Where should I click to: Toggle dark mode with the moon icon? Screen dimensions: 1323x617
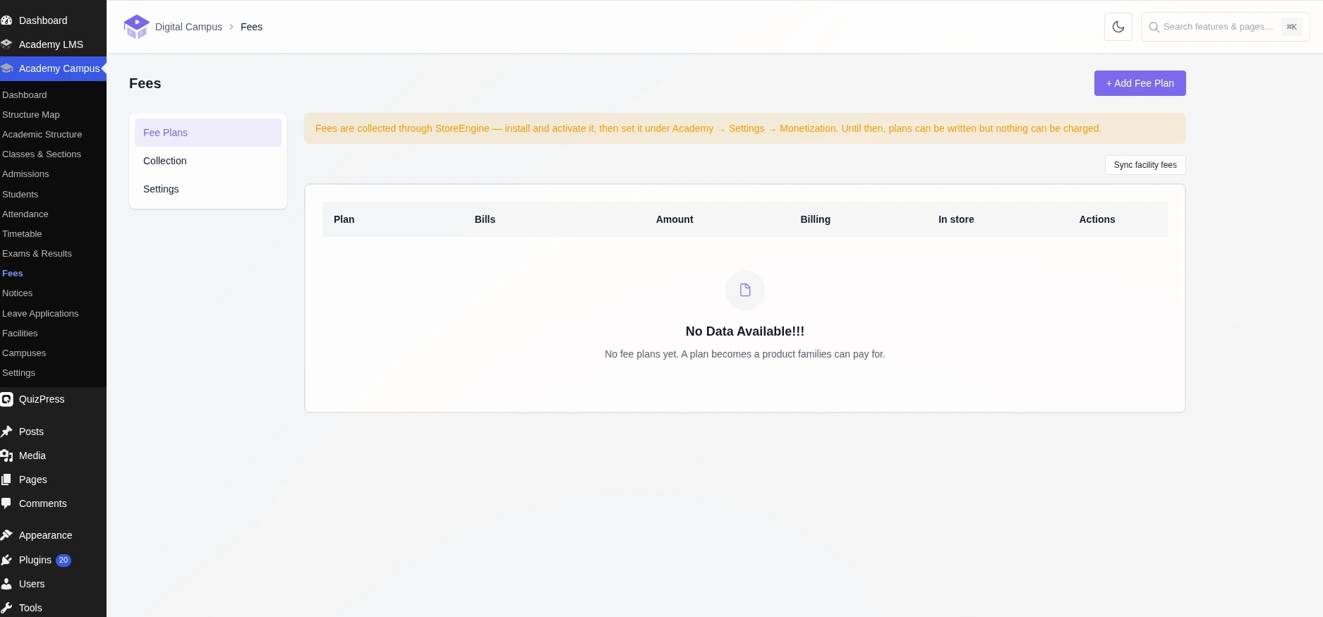coord(1118,27)
